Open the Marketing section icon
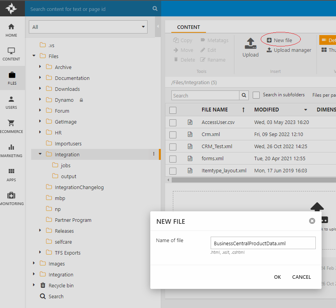The width and height of the screenshot is (336, 308). coord(11,150)
